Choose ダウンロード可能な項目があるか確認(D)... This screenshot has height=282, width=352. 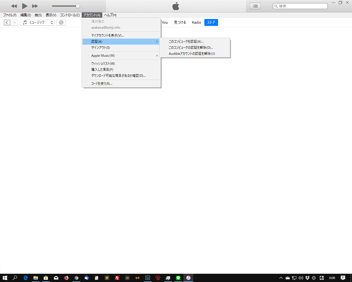point(121,76)
